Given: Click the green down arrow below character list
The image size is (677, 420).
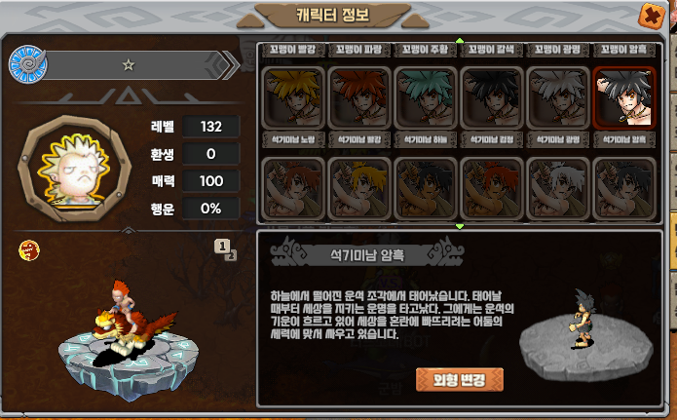Looking at the screenshot, I should [460, 226].
